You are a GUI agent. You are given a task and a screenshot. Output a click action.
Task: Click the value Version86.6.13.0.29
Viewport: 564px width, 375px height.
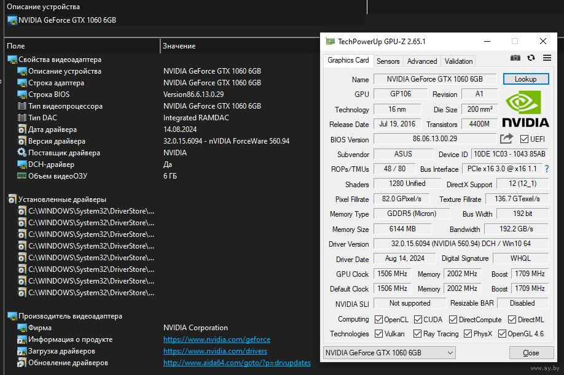[194, 95]
